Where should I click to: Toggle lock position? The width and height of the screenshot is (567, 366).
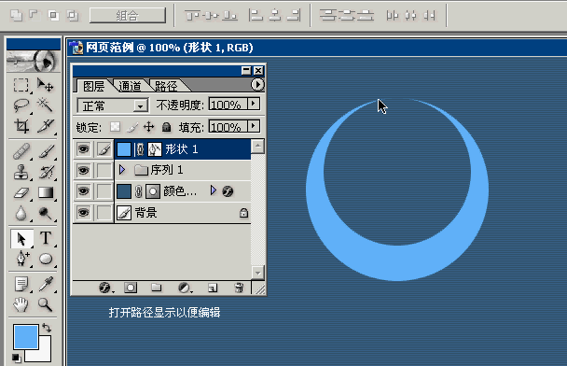pyautogui.click(x=148, y=127)
